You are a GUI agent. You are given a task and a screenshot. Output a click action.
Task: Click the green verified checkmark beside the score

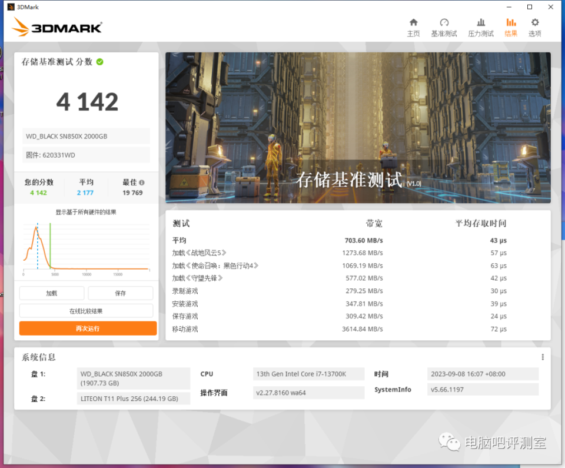tap(100, 62)
